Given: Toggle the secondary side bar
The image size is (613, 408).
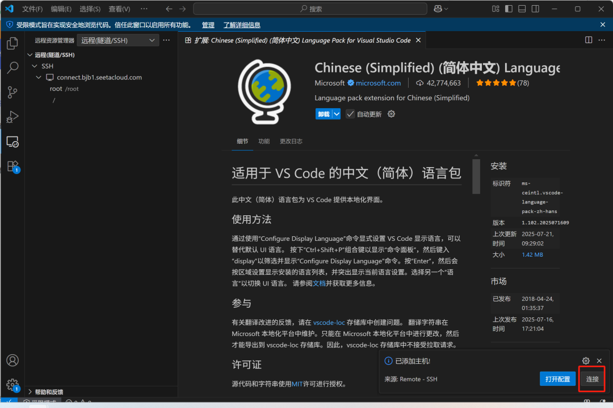Looking at the screenshot, I should coord(535,8).
